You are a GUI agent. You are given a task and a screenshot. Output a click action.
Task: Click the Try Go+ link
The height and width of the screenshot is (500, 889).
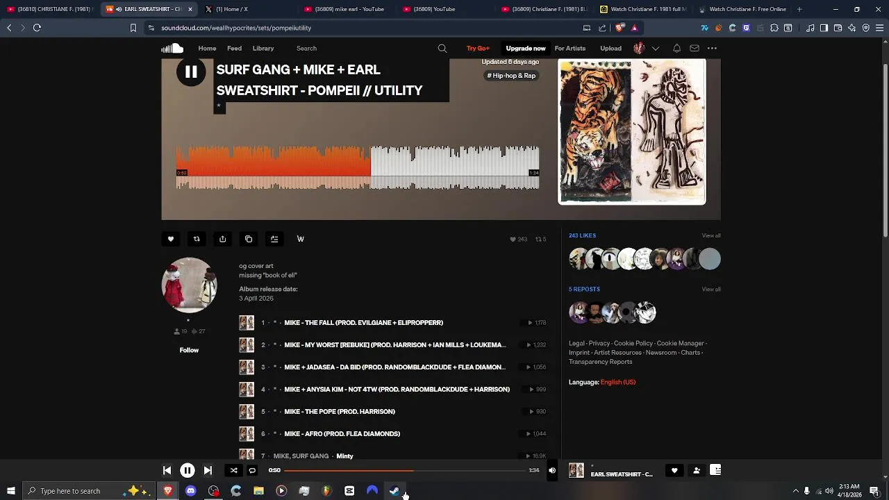coord(478,49)
